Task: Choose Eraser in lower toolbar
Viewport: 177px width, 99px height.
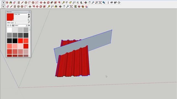Action: tap(7, 7)
